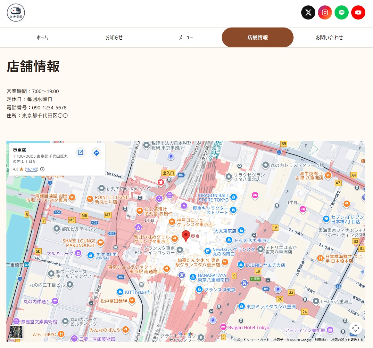Click the red 東京 map pin
The image size is (373, 348).
coord(186,236)
